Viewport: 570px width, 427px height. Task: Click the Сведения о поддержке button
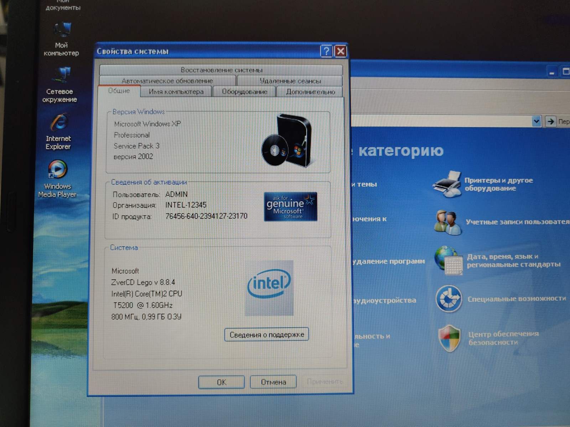266,334
